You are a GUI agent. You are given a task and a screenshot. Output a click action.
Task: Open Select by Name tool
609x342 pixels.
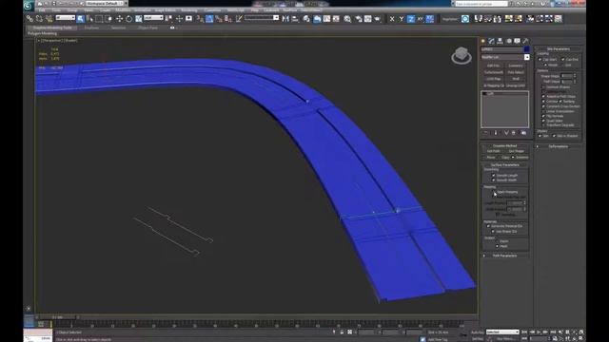click(89, 19)
